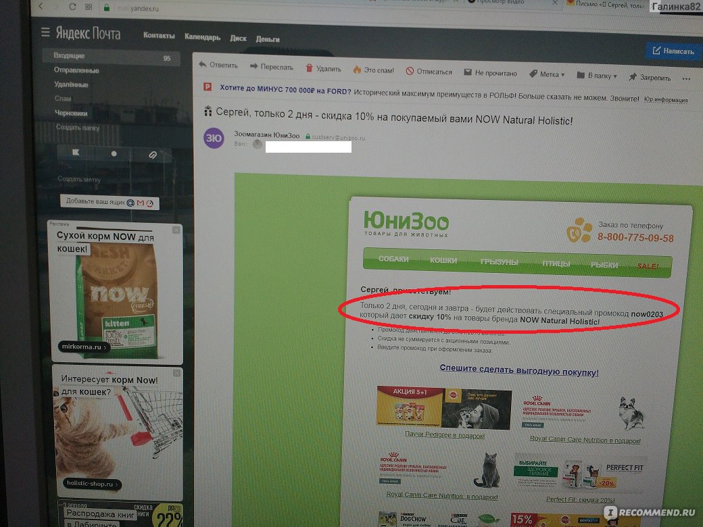
Task: Open the АКЦИЯ 5+1 Pedigree banner
Action: (444, 407)
